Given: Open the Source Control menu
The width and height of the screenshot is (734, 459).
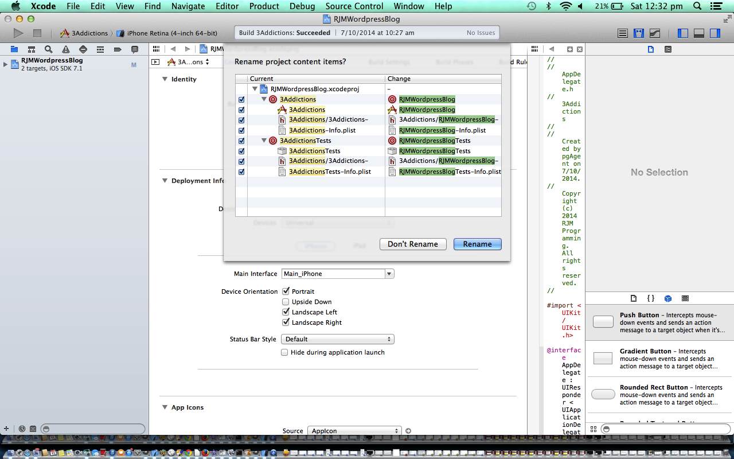Looking at the screenshot, I should click(x=354, y=6).
